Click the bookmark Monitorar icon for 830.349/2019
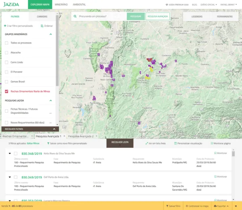242x210 pixels. coord(215,177)
